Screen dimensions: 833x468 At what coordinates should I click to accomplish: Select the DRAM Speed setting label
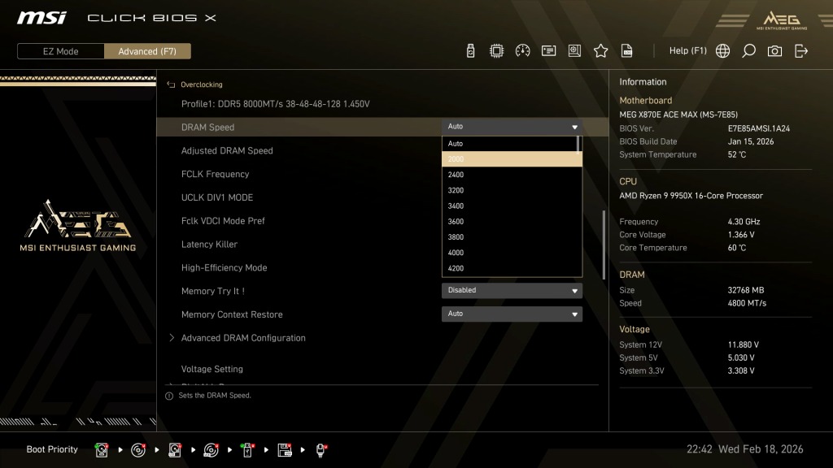point(207,128)
